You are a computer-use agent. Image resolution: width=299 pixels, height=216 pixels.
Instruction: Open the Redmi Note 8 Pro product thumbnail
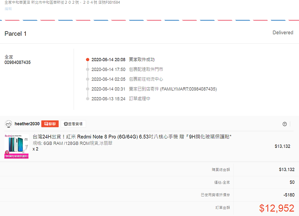point(17,146)
